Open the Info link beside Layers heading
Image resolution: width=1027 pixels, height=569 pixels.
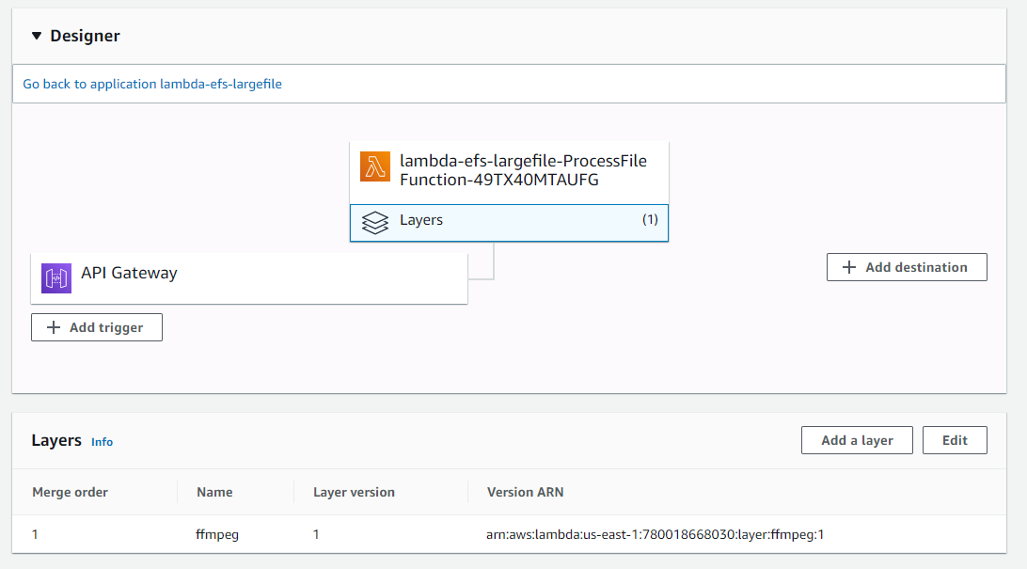(x=102, y=442)
